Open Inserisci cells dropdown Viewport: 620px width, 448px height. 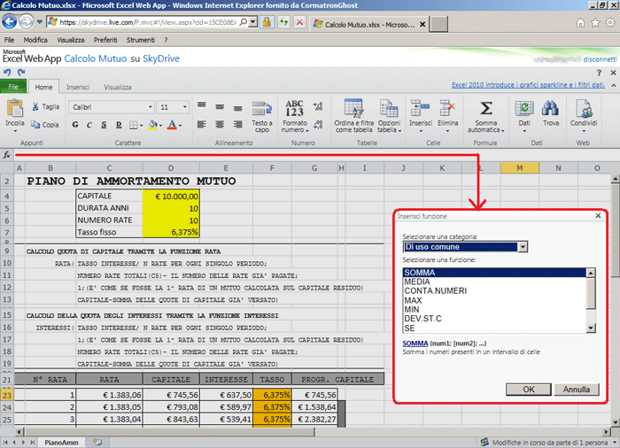click(421, 115)
